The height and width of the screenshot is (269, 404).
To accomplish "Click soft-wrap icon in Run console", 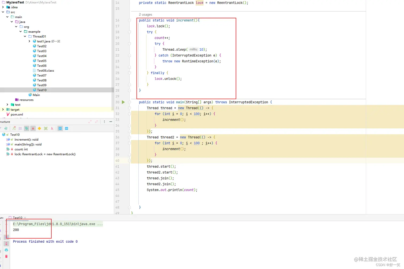I will (6, 237).
